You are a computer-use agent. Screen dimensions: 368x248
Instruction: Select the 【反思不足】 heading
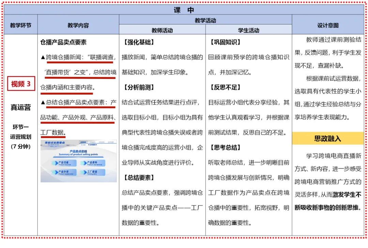point(225,87)
